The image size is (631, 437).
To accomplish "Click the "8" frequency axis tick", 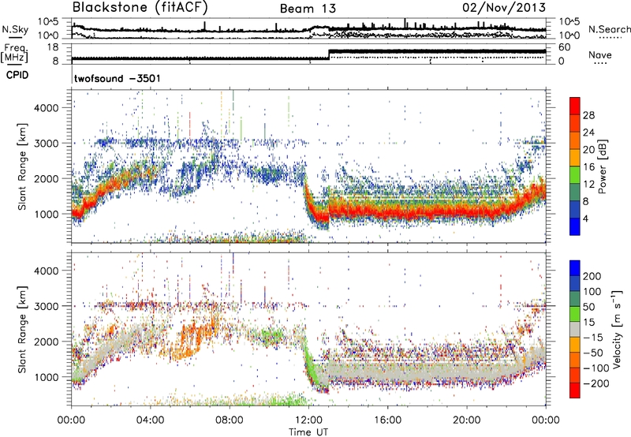I will pyautogui.click(x=55, y=62).
